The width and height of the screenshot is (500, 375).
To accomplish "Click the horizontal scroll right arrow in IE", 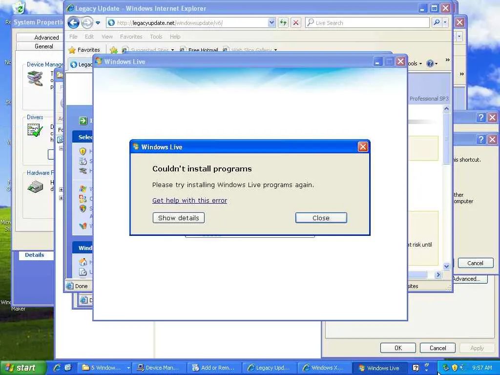I will (x=438, y=274).
